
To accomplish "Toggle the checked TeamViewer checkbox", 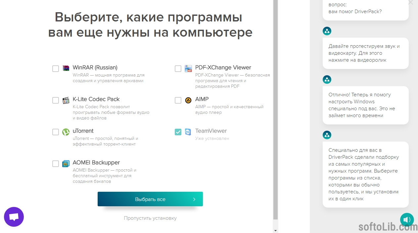I will [178, 132].
